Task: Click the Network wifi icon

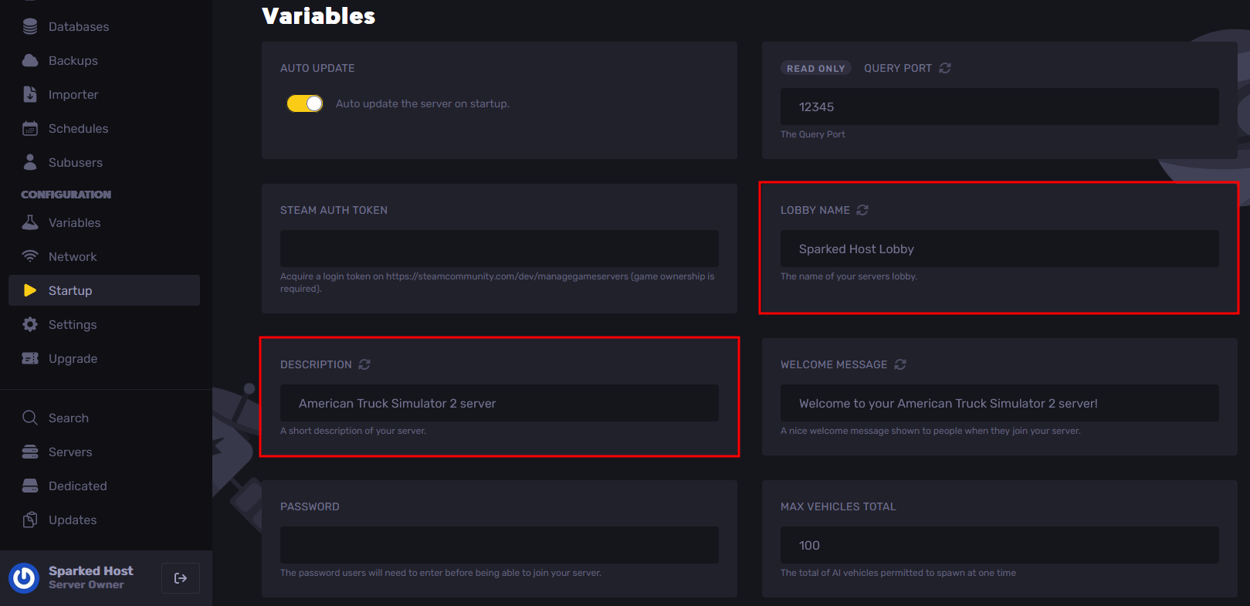Action: 30,256
